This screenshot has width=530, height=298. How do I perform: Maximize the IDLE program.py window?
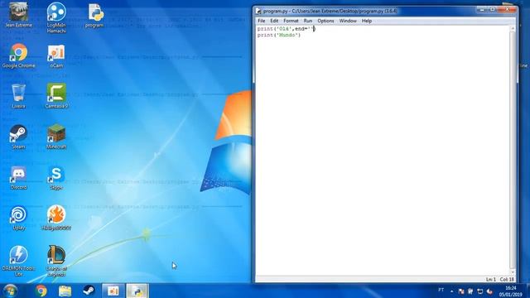(493, 10)
